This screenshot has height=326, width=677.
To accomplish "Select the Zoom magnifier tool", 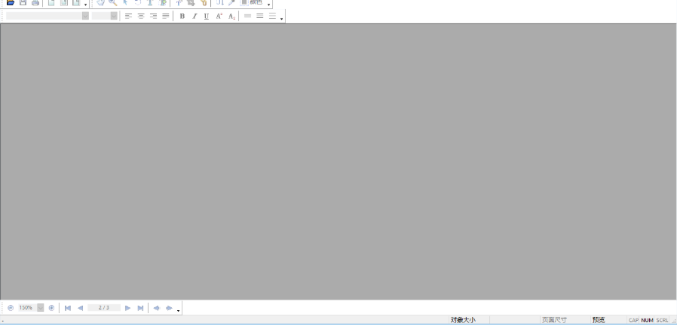I will (x=112, y=2).
